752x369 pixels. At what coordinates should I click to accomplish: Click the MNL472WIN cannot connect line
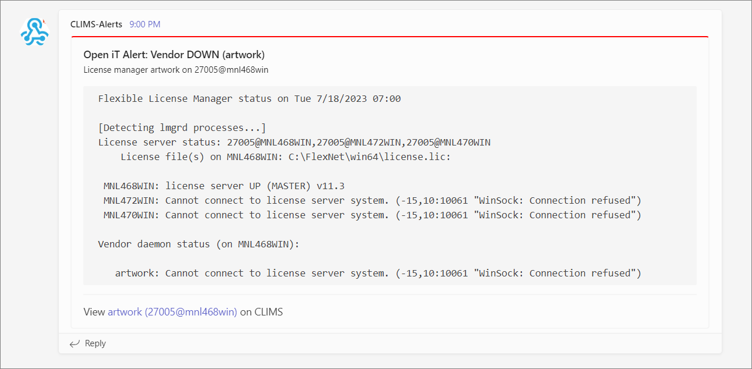coord(372,200)
